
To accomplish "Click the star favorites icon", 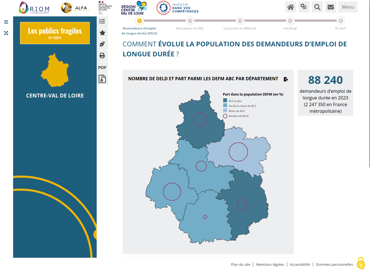I will pyautogui.click(x=102, y=33).
